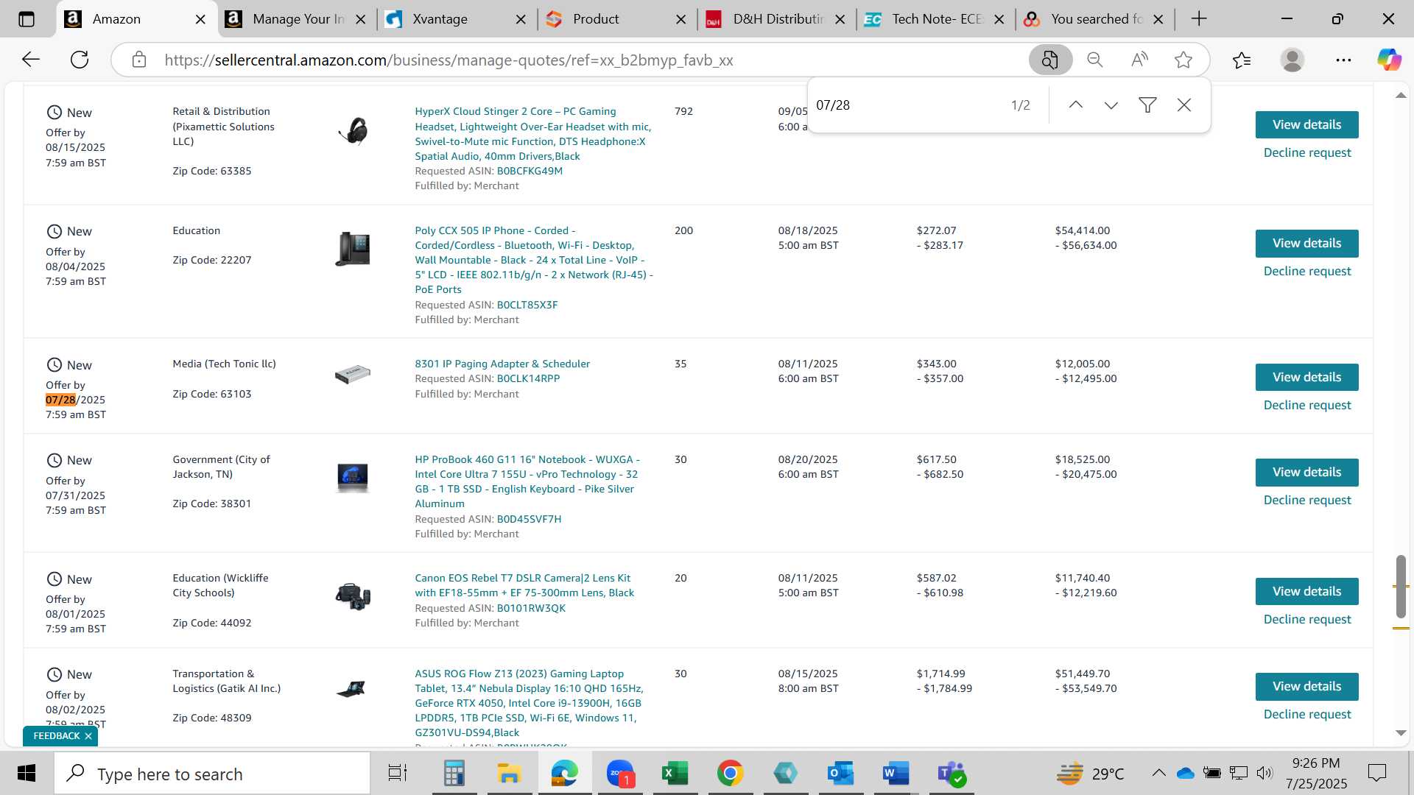The image size is (1414, 795).
Task: Open the Favorites list panel
Action: 1242,60
